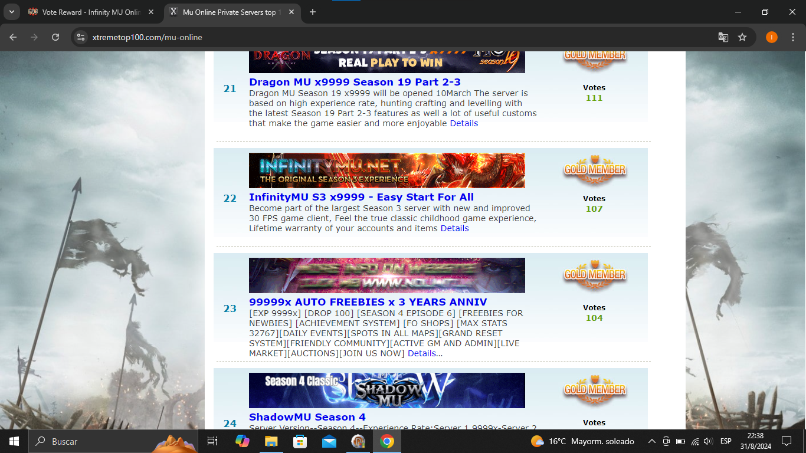Open the Google Translate page icon
Screen dimensions: 806x453
pos(723,37)
